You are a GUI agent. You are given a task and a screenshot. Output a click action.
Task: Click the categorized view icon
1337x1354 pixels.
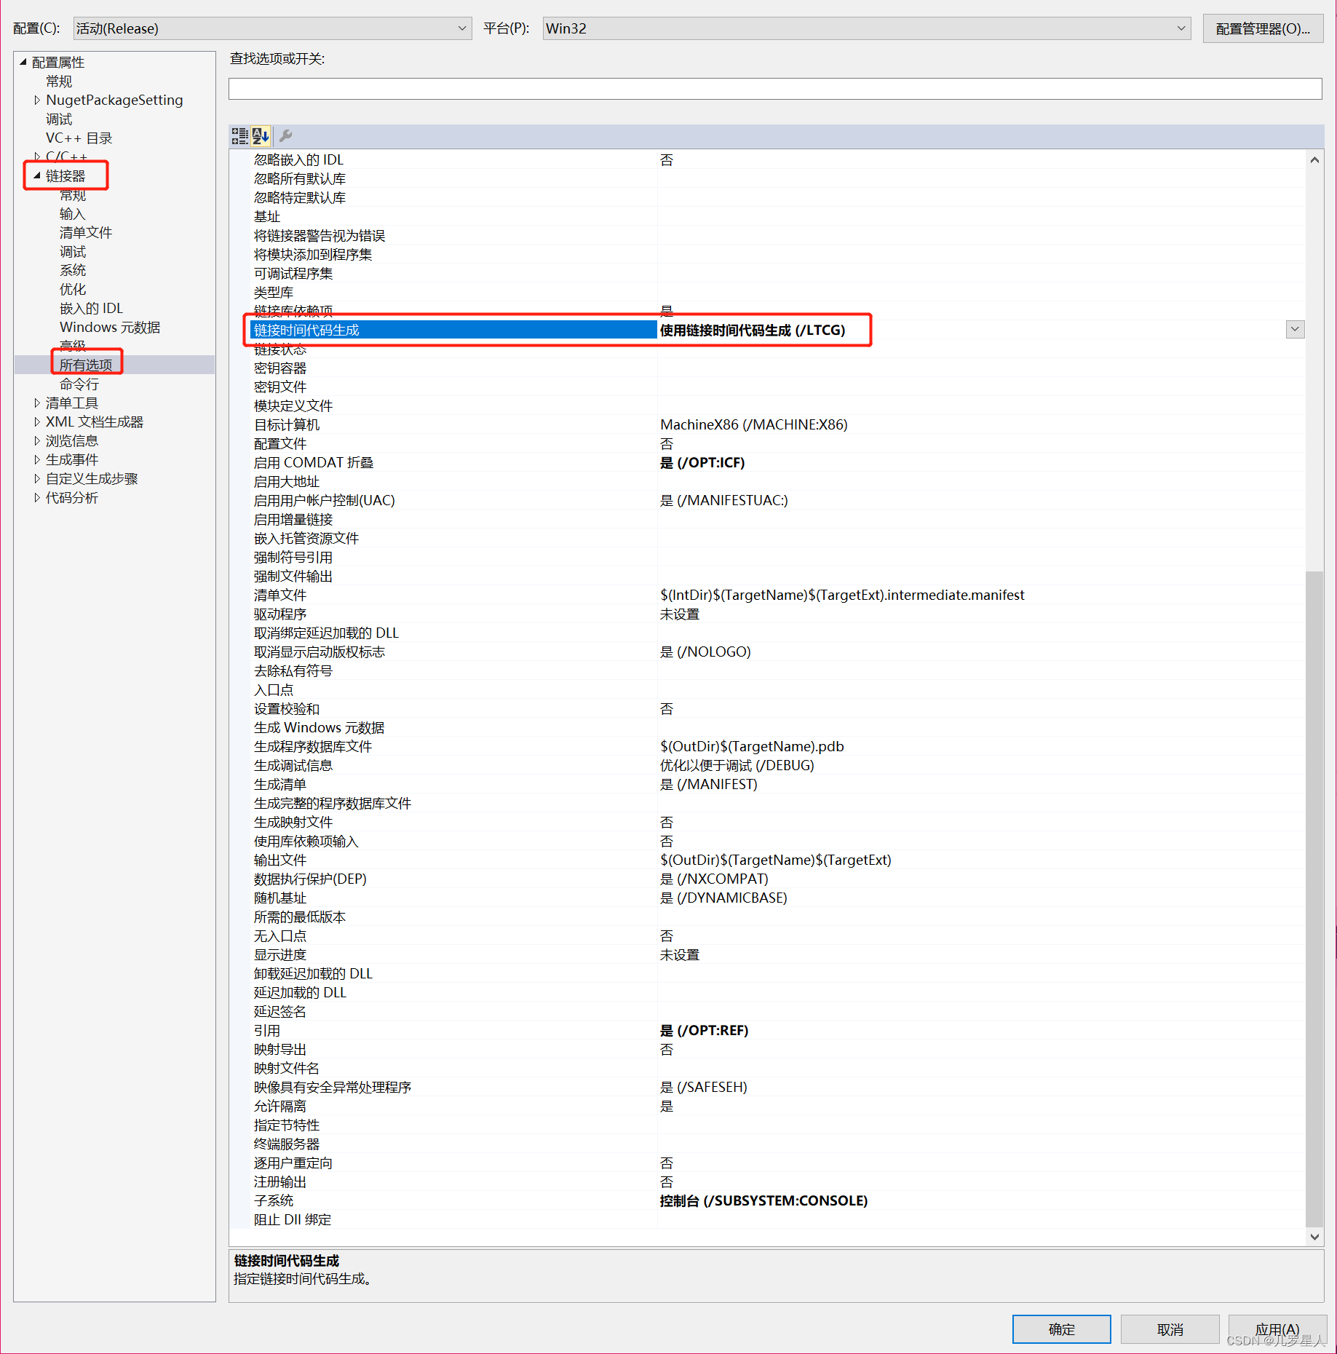point(239,135)
